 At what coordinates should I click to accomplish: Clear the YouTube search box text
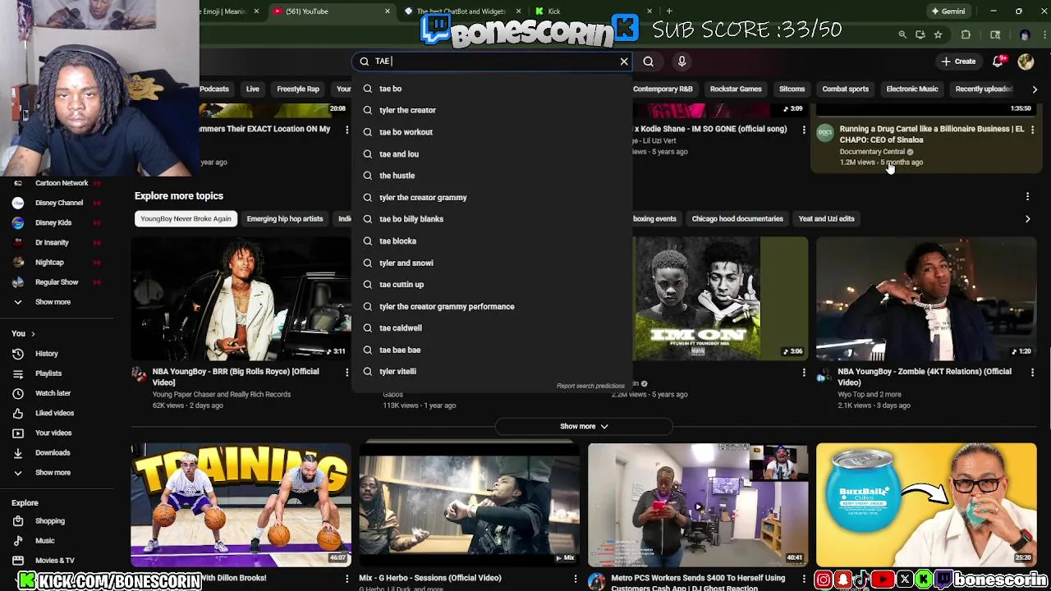(x=624, y=62)
